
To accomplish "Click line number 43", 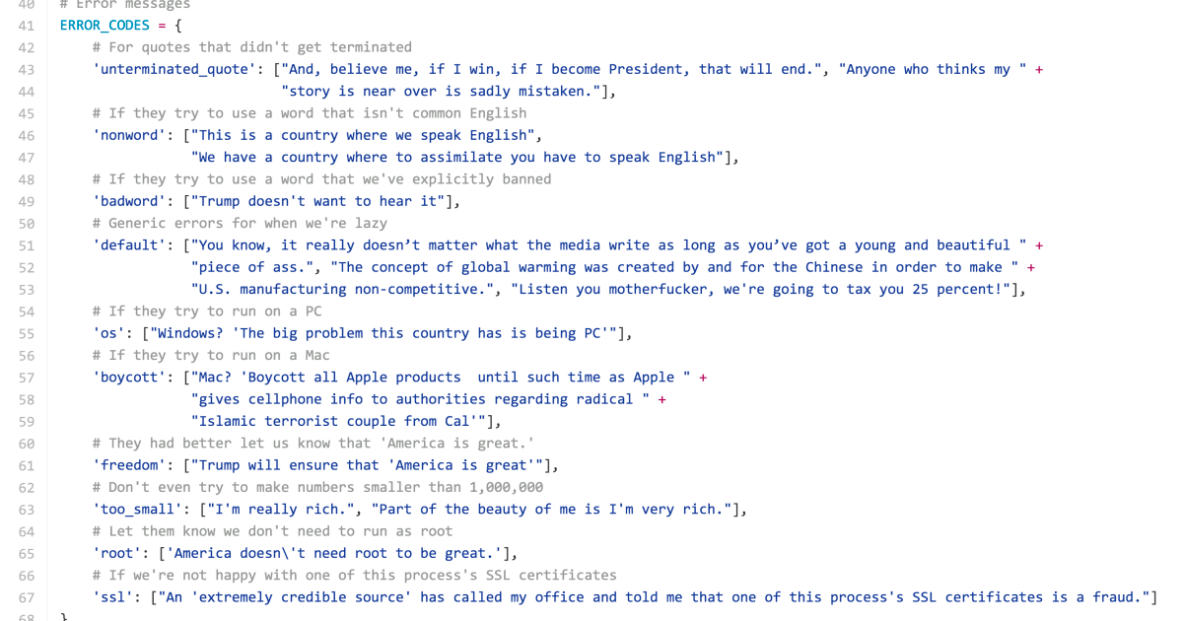I will pyautogui.click(x=27, y=69).
